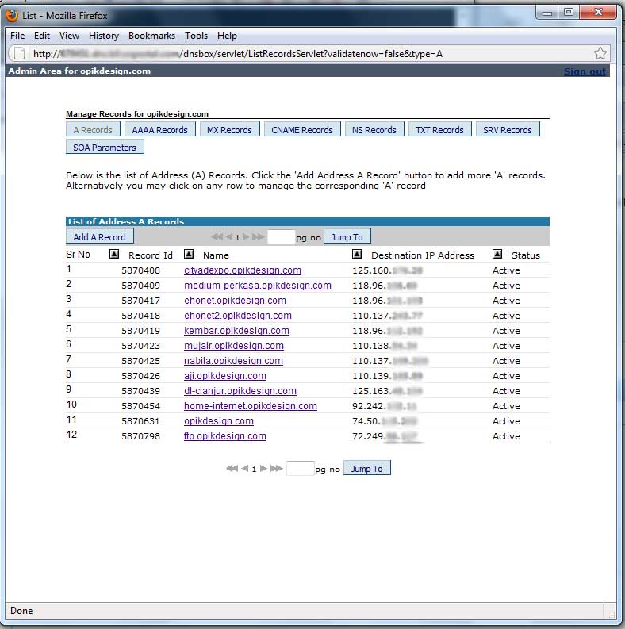Screen dimensions: 625x629
Task: Sort by Destination IP Address icon
Action: 357,254
